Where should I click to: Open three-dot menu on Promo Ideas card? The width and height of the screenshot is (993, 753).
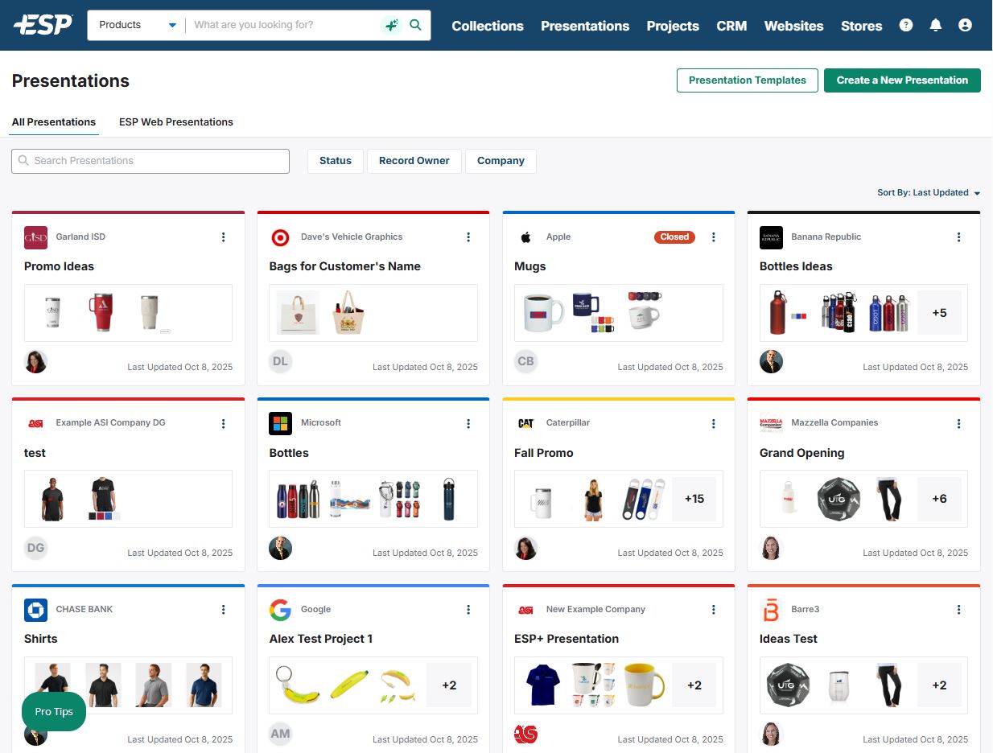(224, 237)
